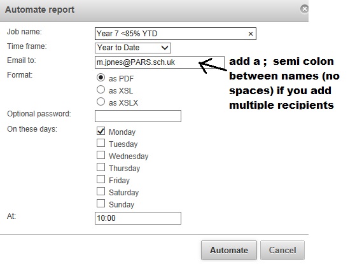Check the Sunday checkbox
The height and width of the screenshot is (264, 348).
pyautogui.click(x=101, y=203)
